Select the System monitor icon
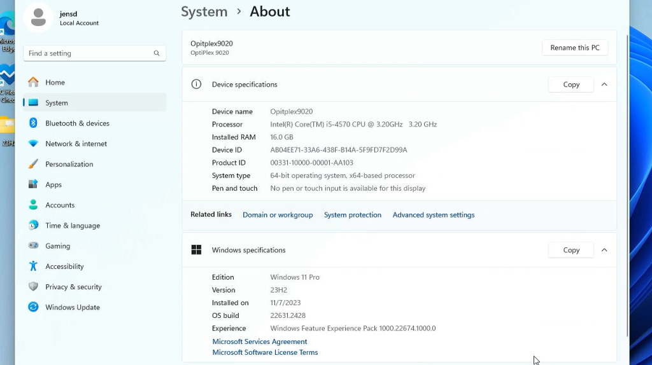 [x=33, y=102]
